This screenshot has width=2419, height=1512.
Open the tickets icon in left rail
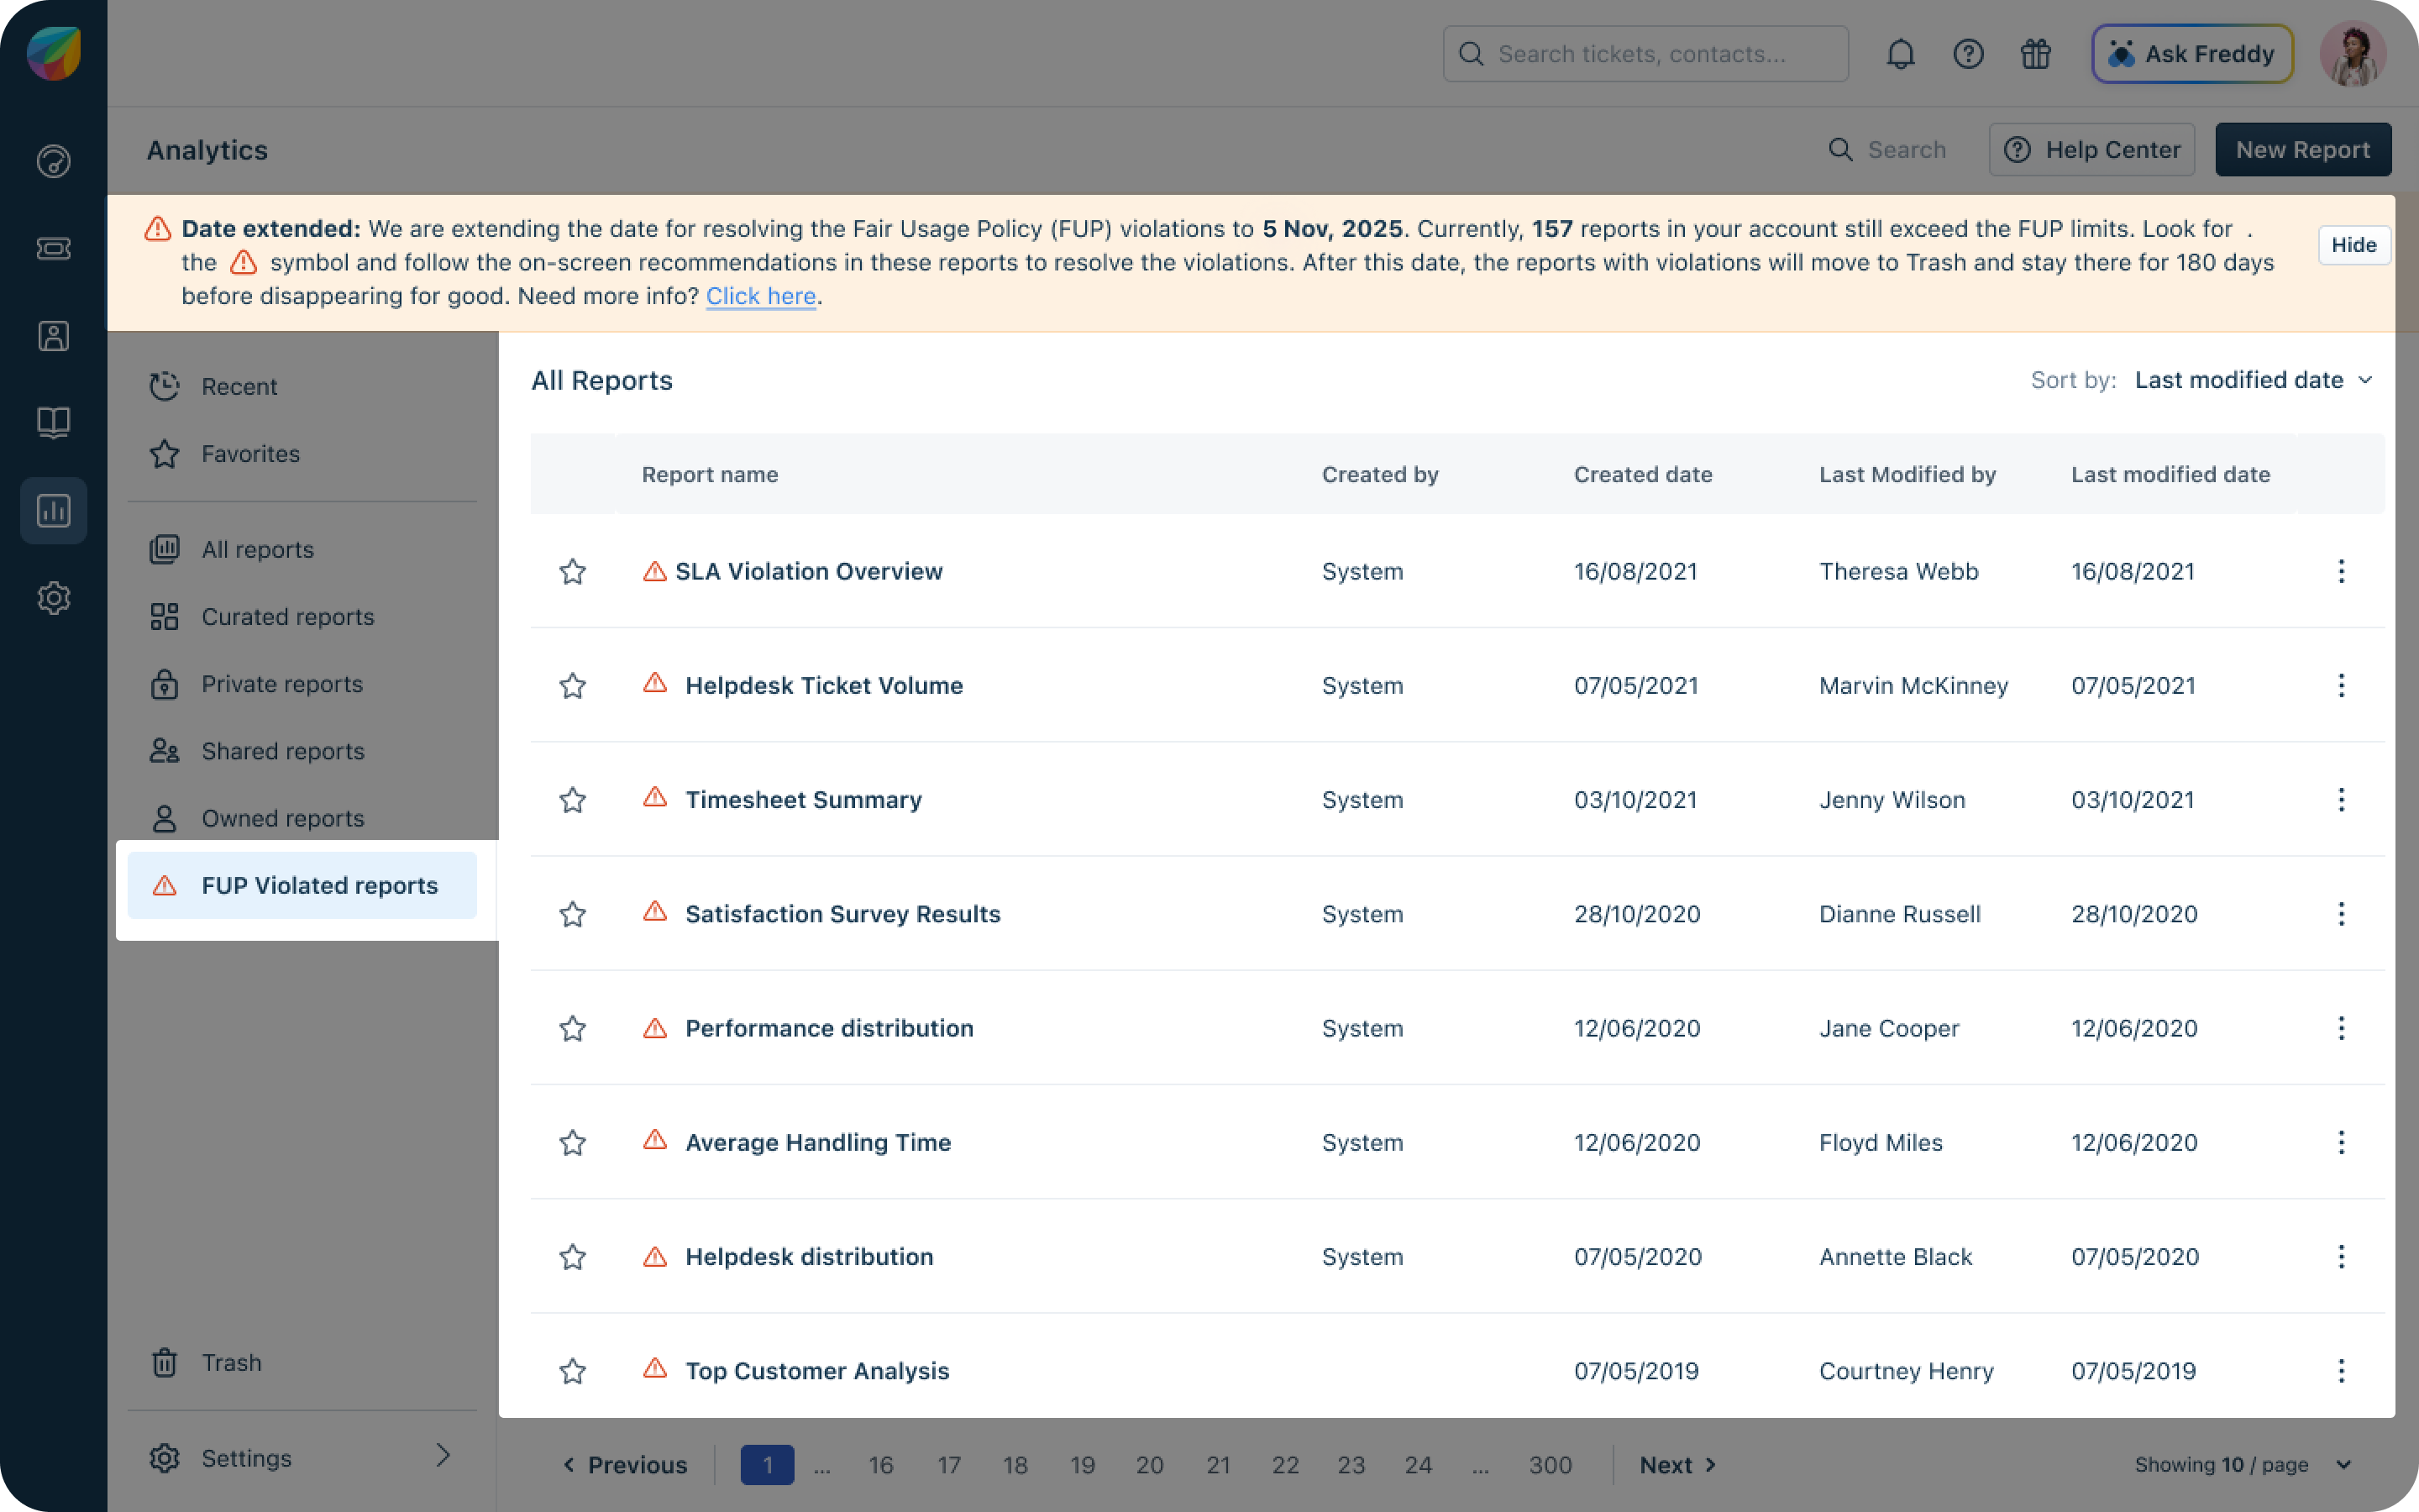point(53,248)
